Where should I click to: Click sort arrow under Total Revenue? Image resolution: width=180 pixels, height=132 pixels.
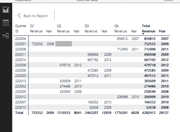click(143, 34)
